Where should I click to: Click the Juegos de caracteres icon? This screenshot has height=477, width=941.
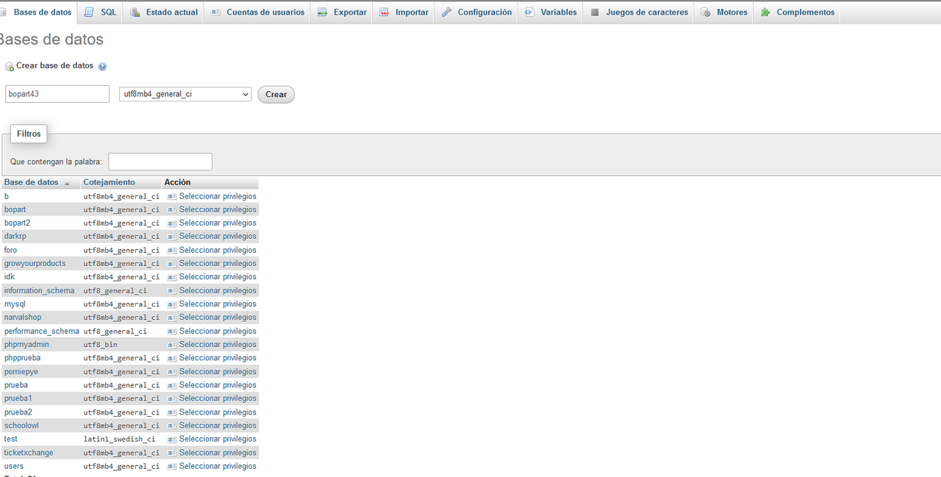click(595, 12)
